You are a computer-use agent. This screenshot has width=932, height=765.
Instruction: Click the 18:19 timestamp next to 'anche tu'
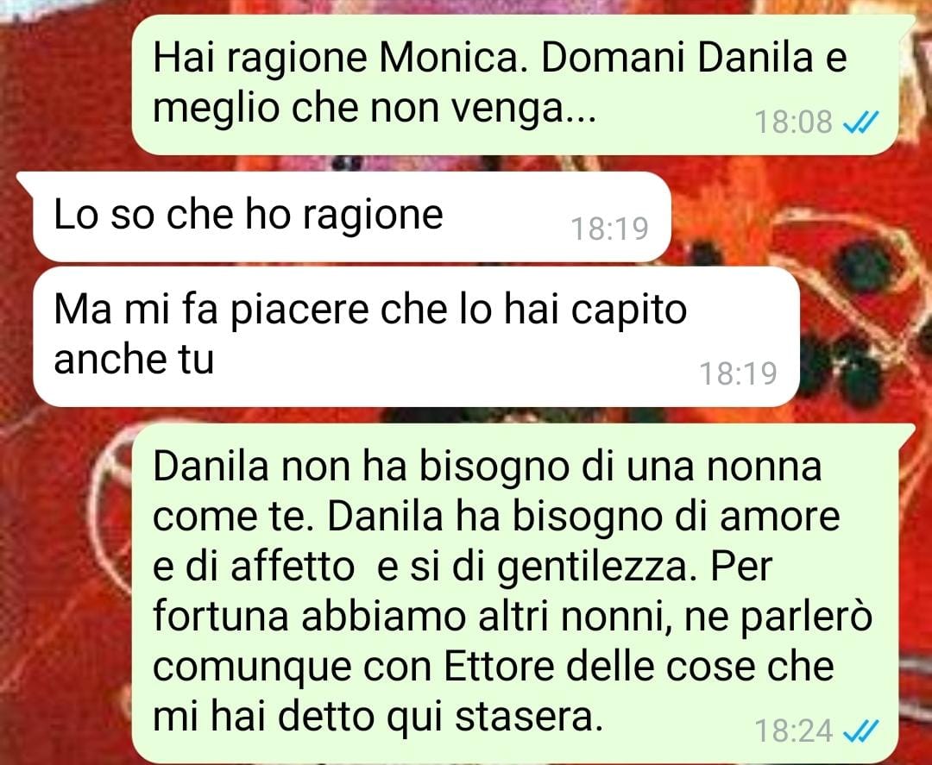[738, 373]
